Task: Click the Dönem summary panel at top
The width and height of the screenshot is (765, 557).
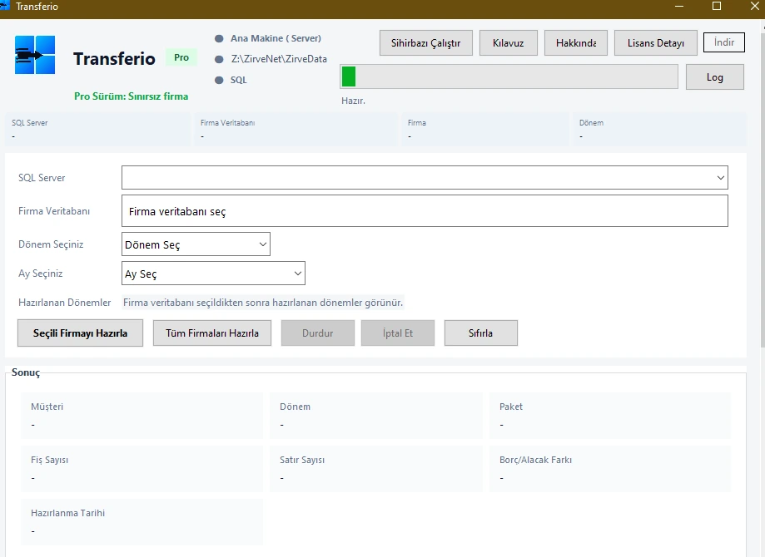Action: tap(660, 129)
